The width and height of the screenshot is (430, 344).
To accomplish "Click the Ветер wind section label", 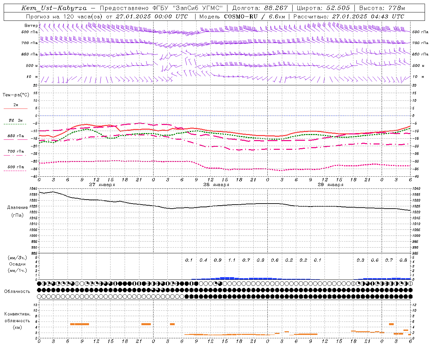I will [x=31, y=26].
